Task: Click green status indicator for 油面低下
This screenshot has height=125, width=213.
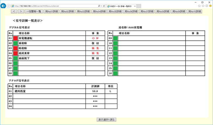Action: coord(15,58)
